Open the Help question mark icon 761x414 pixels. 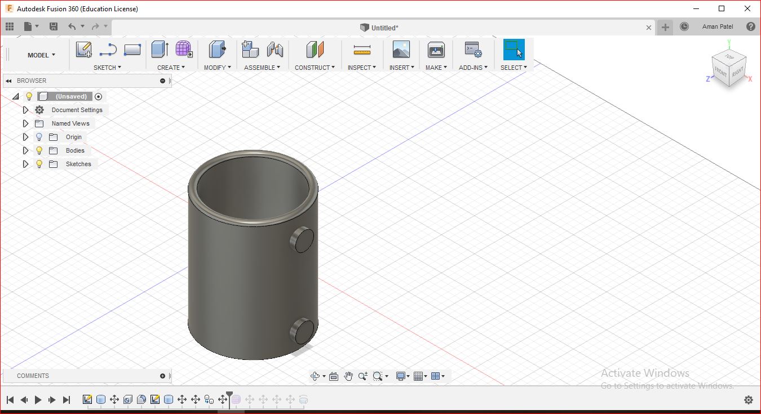click(750, 26)
